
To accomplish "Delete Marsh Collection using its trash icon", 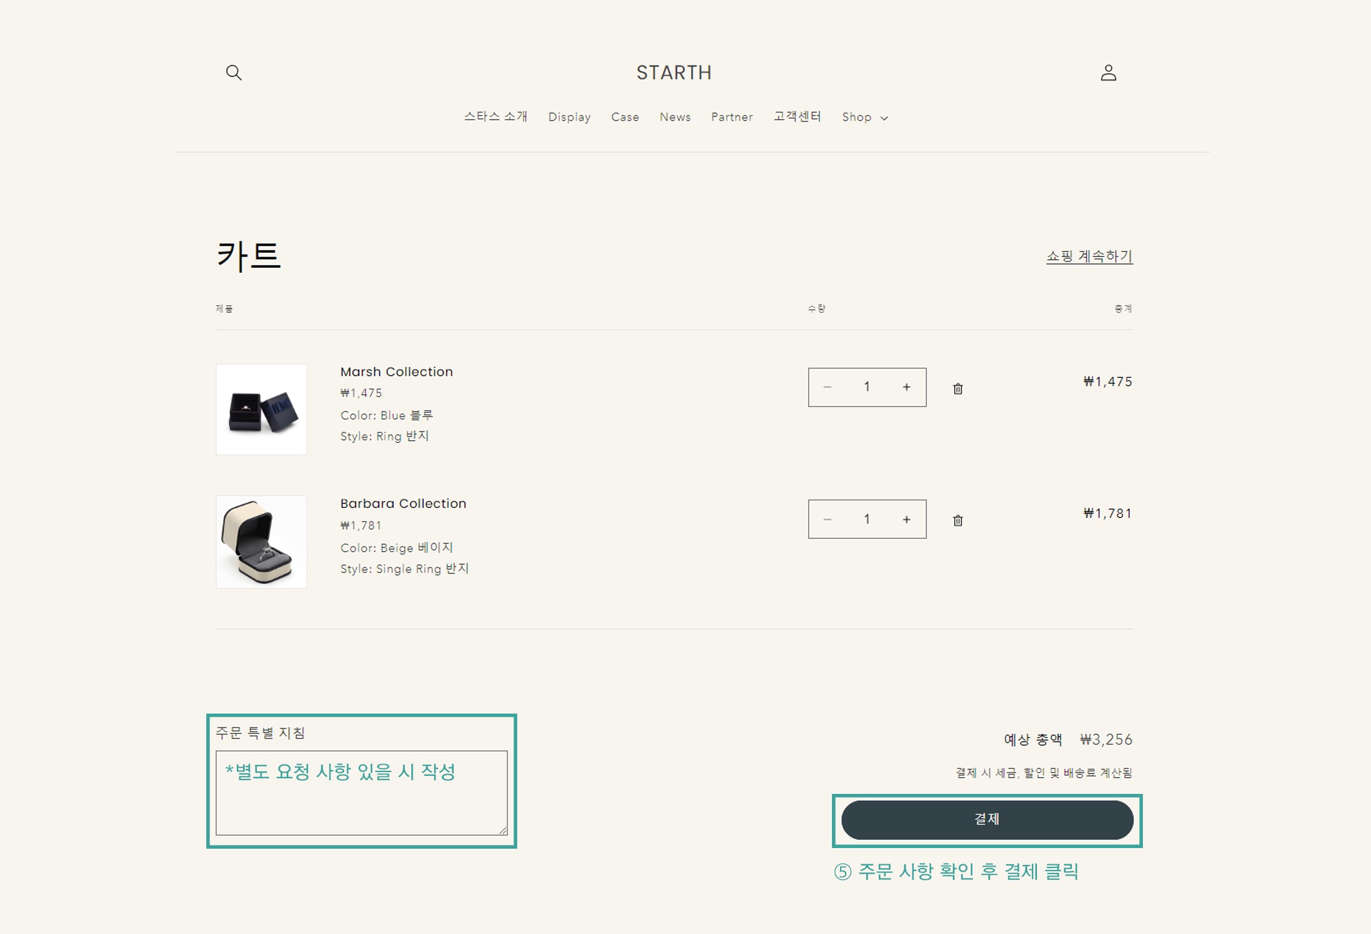I will pyautogui.click(x=958, y=388).
